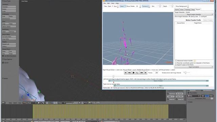Select overlayed radio option

pyautogui.click(x=200, y=17)
